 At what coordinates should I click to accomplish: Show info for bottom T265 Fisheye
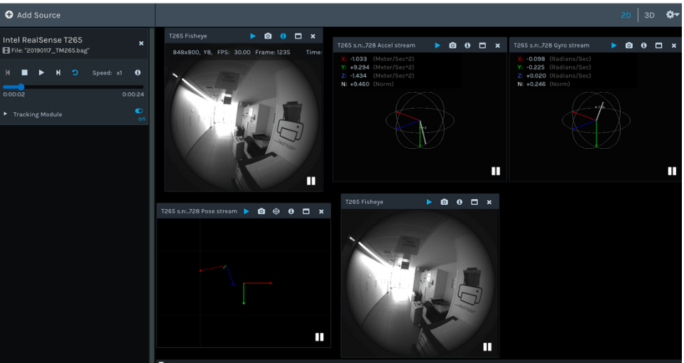(460, 202)
